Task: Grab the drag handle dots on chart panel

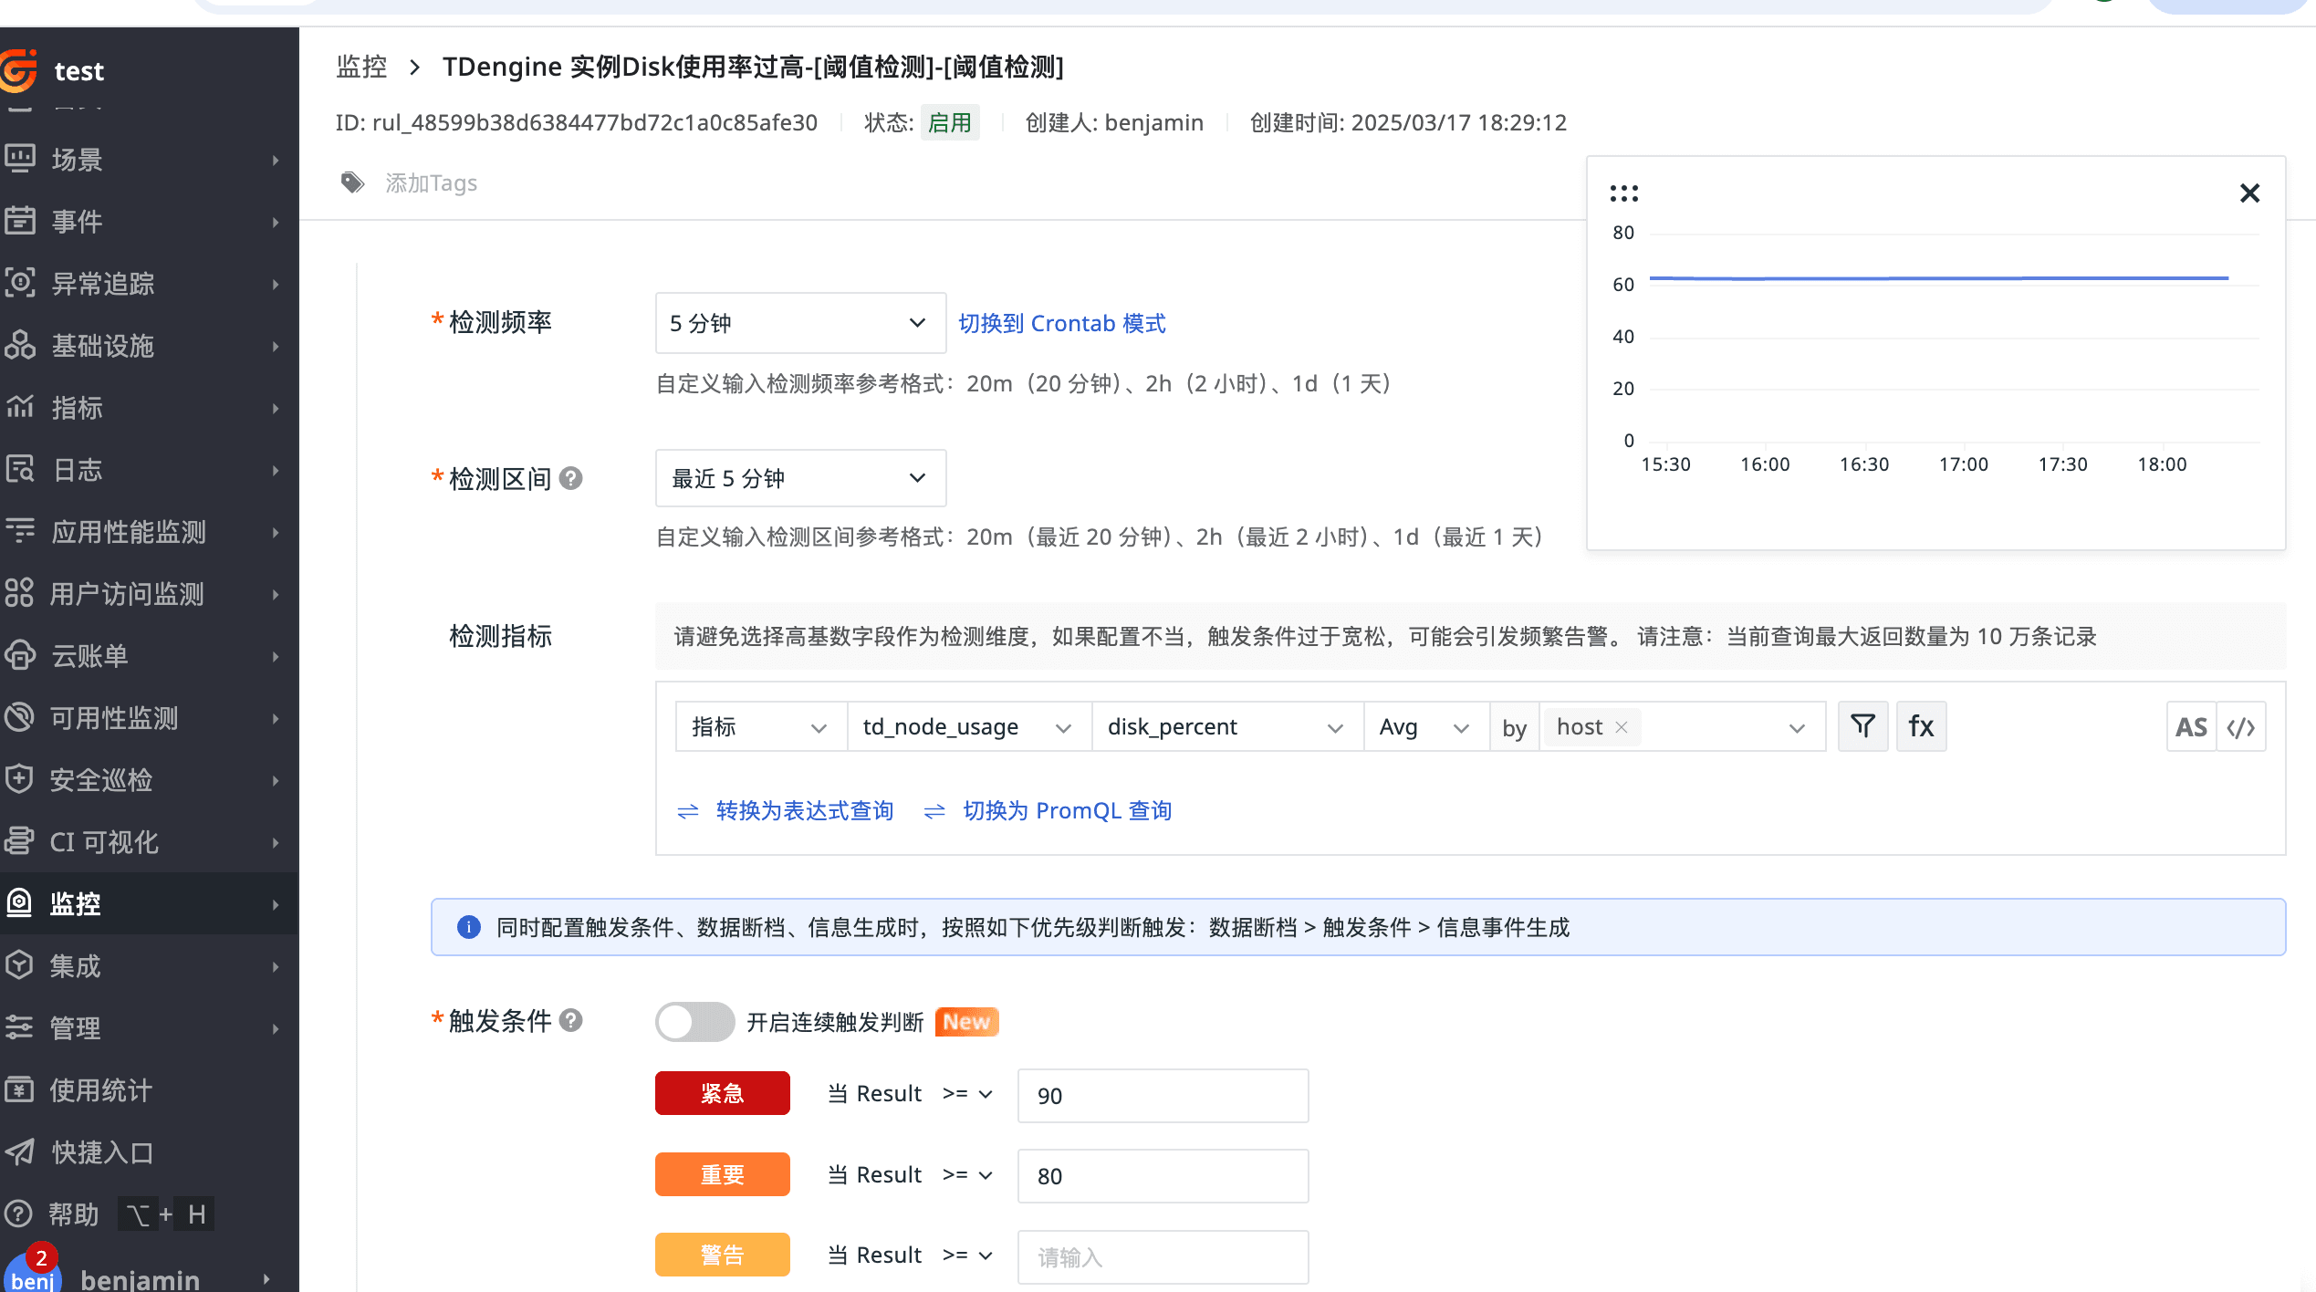Action: (x=1624, y=193)
